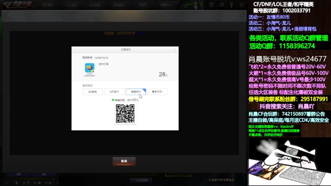
Task: Click 借号刷完联系粉丝群 295187991 text
Action: 288,99
